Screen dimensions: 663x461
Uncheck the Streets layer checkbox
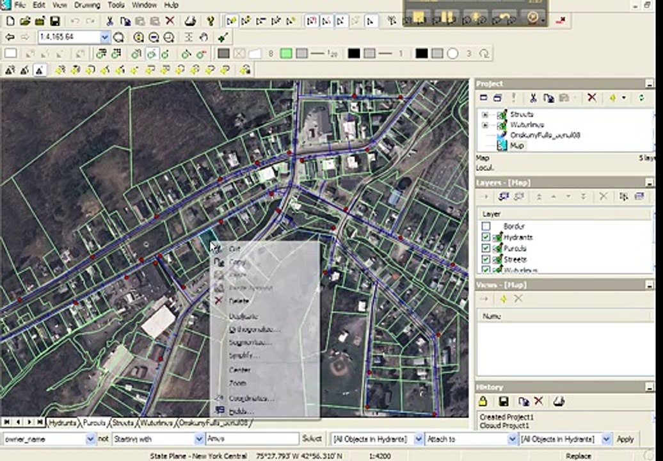[486, 259]
